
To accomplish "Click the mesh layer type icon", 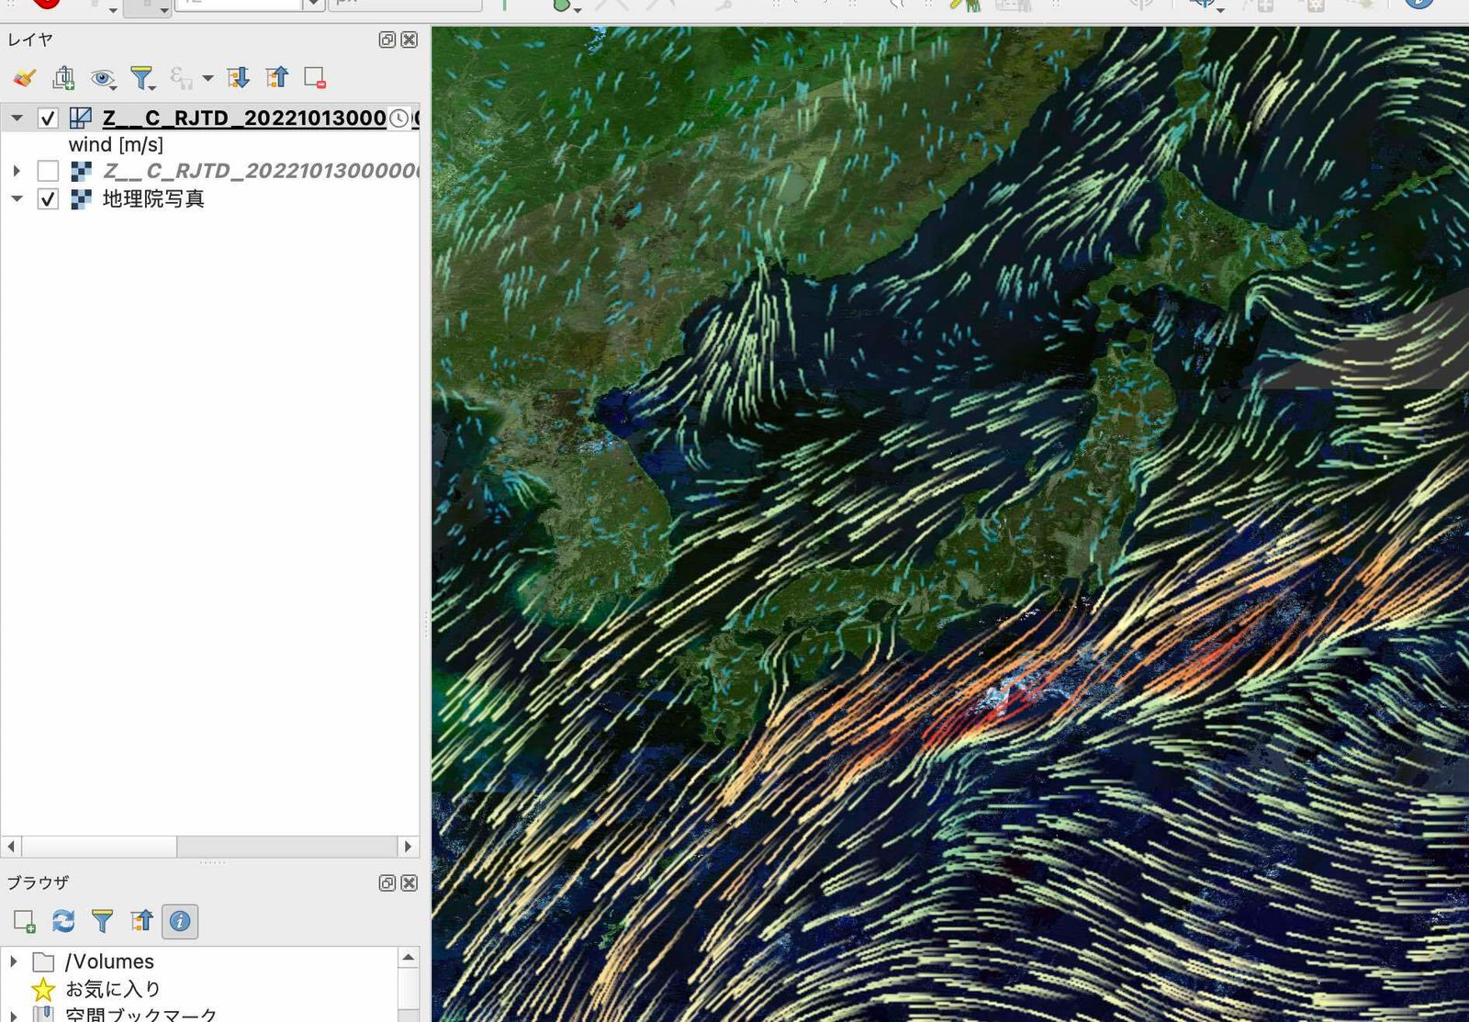I will point(81,118).
